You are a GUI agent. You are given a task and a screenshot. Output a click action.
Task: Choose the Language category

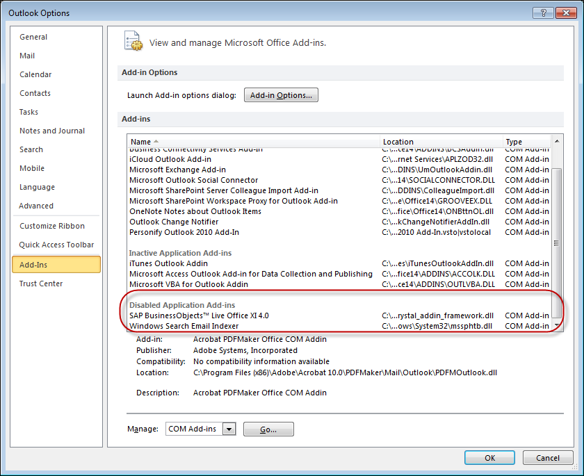(x=37, y=187)
